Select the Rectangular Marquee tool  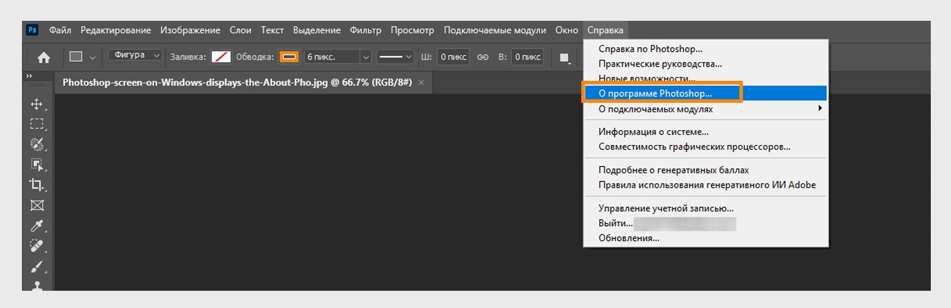[37, 124]
